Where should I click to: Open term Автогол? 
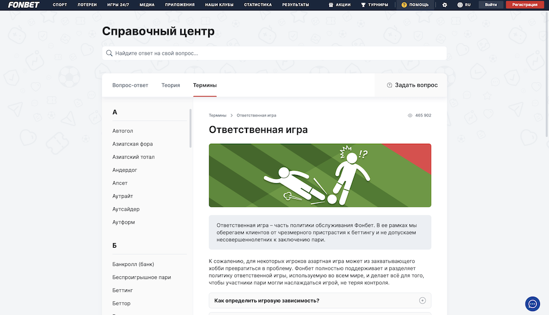pos(122,131)
